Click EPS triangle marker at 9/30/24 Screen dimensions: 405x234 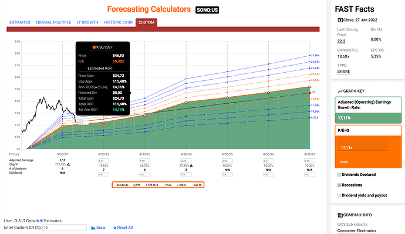click(186, 103)
